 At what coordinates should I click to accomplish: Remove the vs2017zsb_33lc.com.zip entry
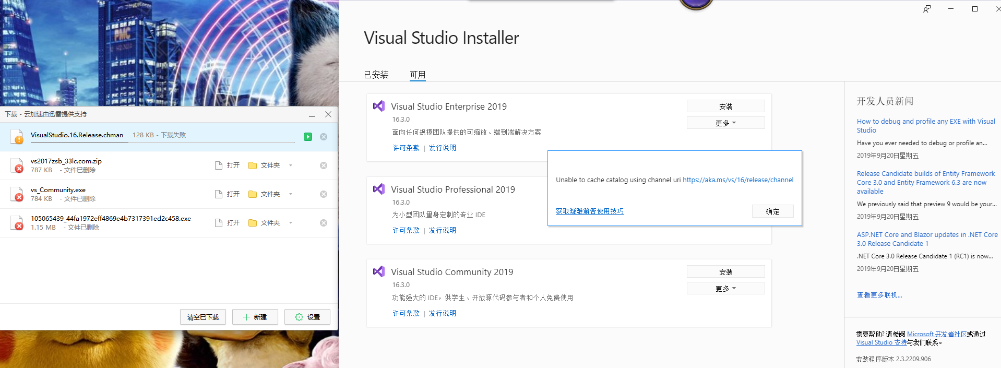[x=324, y=165]
